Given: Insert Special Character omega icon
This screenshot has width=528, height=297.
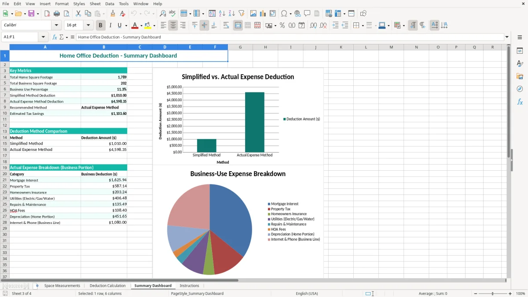Looking at the screenshot, I should pos(284,14).
